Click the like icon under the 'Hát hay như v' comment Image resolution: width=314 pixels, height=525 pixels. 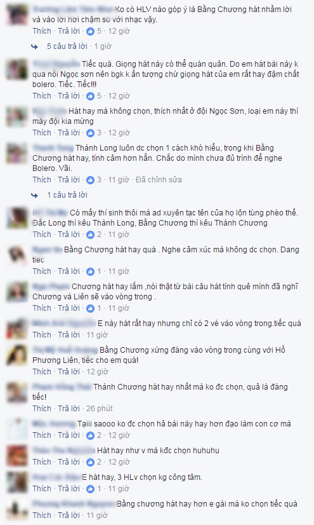(x=91, y=462)
